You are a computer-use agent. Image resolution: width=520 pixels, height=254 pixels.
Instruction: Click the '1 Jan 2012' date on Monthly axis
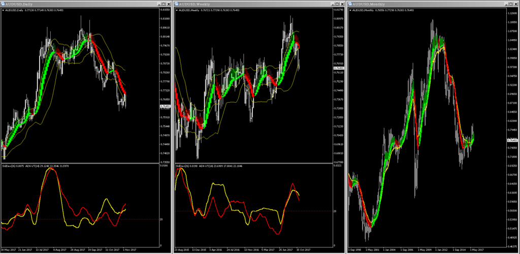[x=442, y=250]
